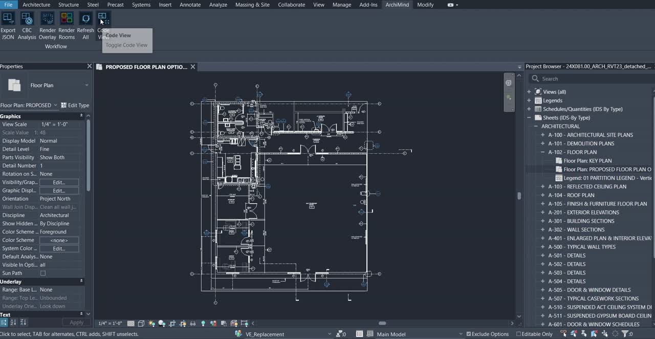Screen dimensions: 655x339
Task: Collapse A-102 - FLOOR PLAN node
Action: coord(543,152)
